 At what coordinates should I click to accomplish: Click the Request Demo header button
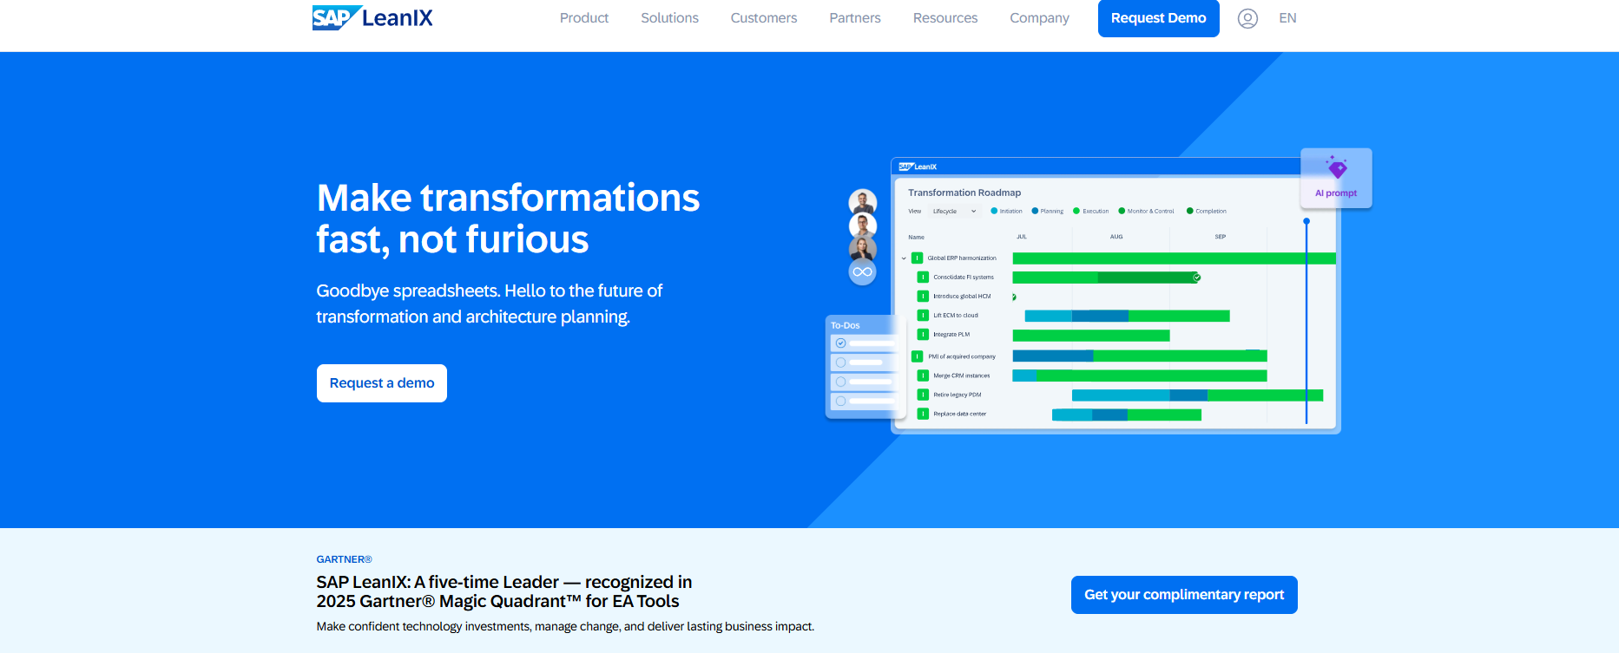tap(1158, 18)
